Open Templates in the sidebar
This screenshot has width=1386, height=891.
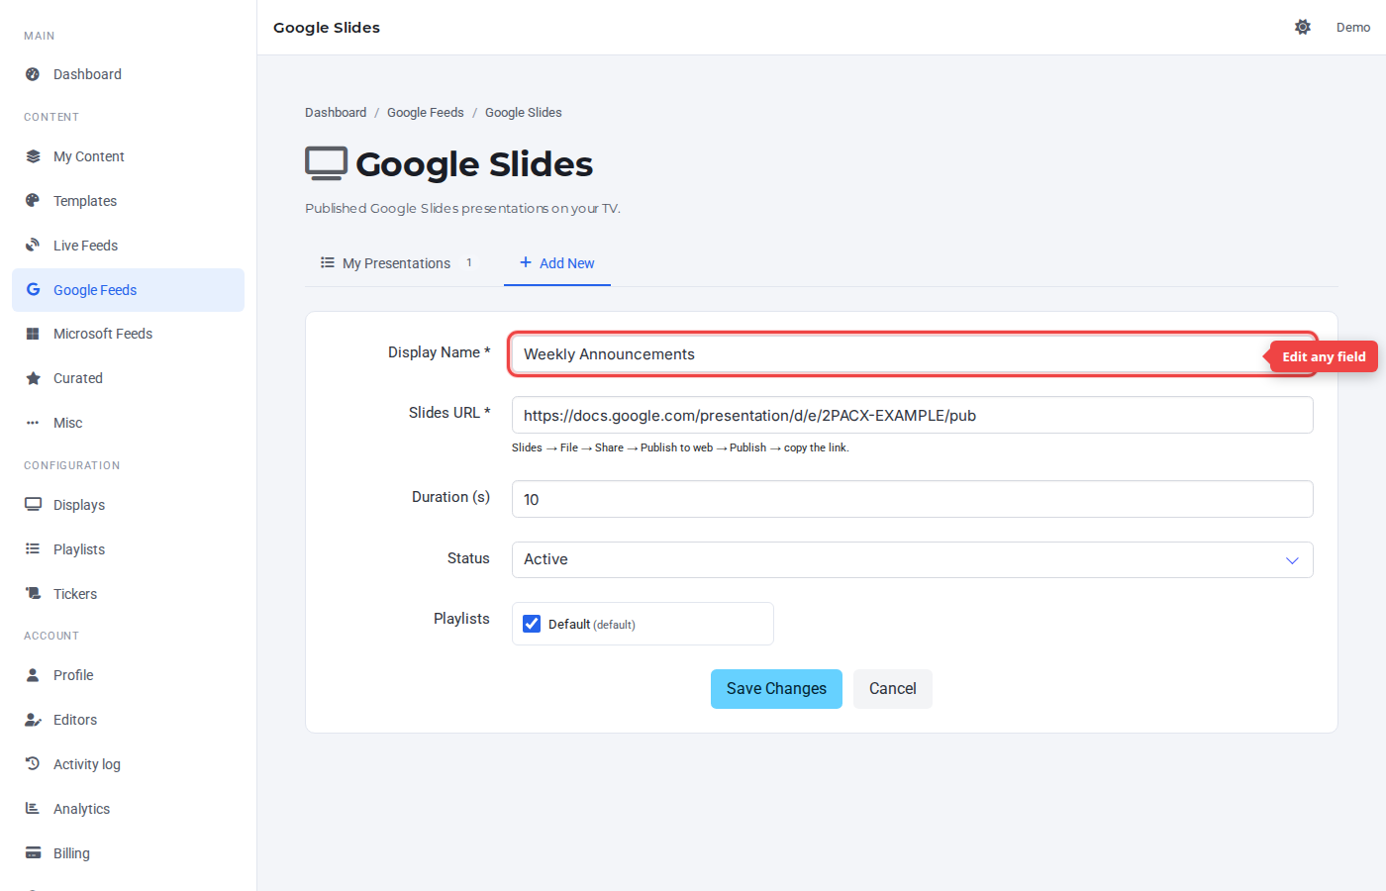point(128,201)
